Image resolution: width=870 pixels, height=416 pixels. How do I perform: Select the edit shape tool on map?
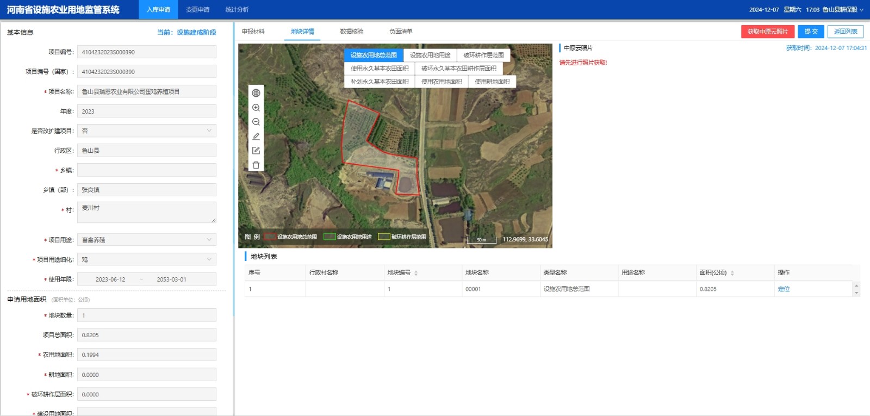256,151
